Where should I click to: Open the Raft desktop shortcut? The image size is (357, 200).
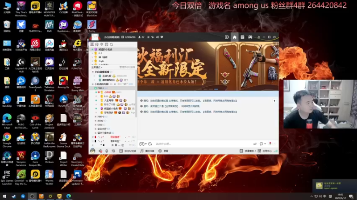49,26
